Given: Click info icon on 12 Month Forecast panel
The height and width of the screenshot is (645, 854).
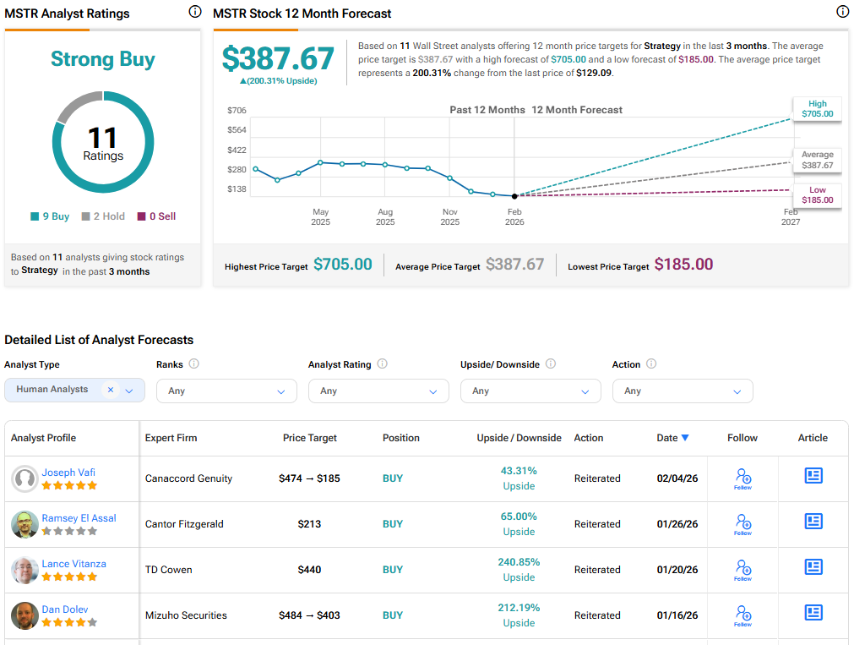Looking at the screenshot, I should (x=842, y=12).
